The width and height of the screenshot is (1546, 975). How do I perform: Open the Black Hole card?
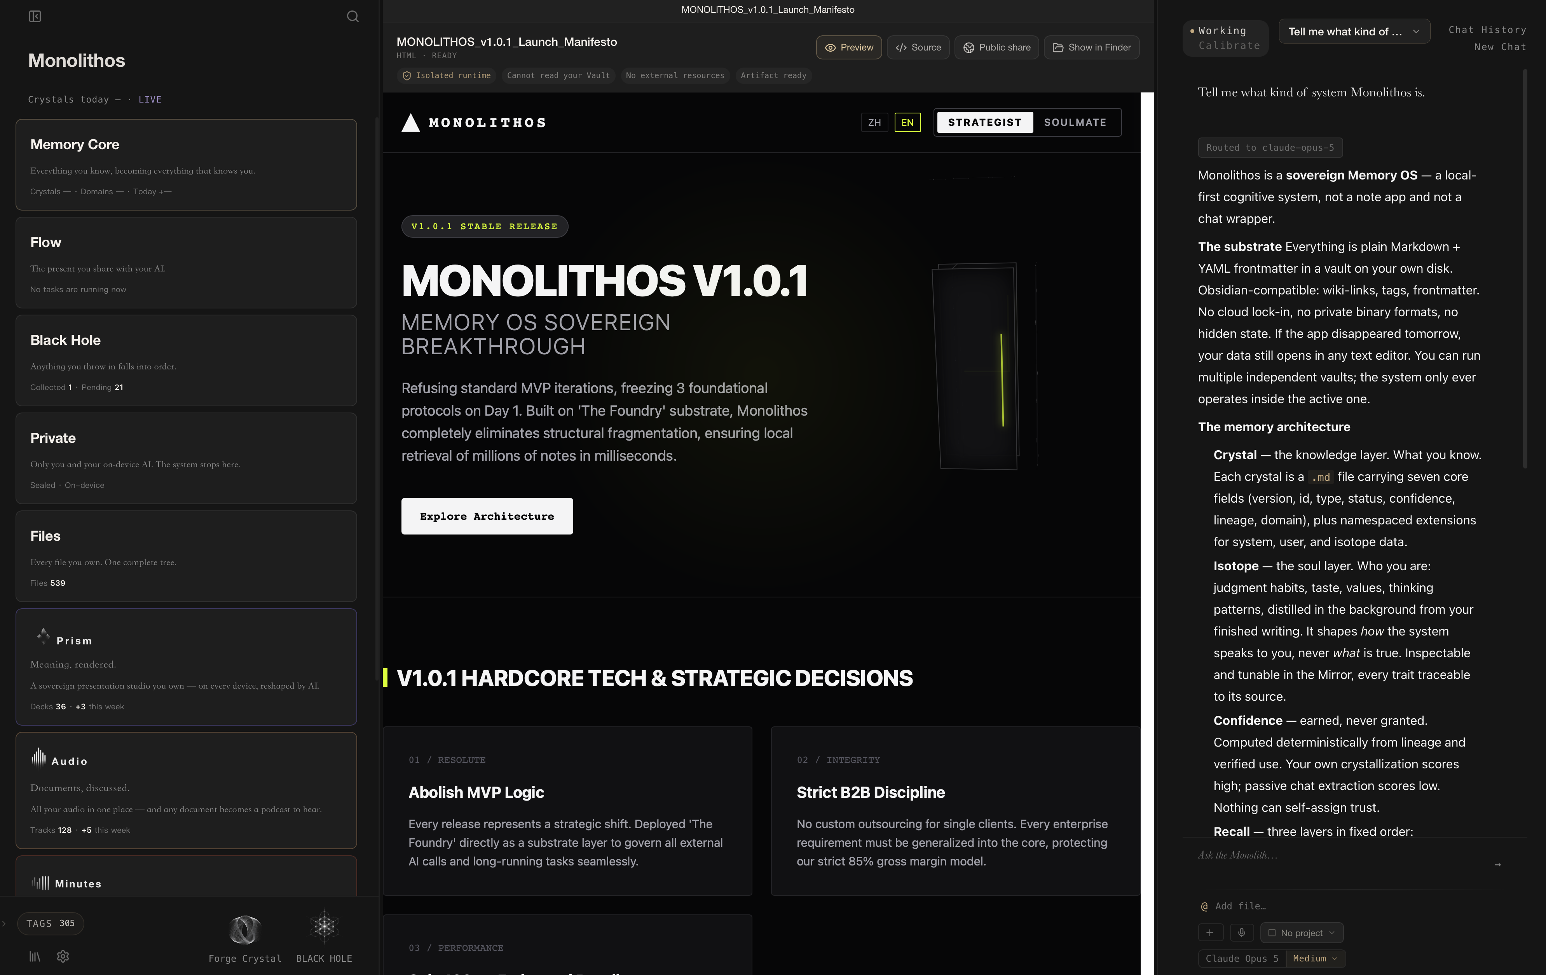(186, 360)
